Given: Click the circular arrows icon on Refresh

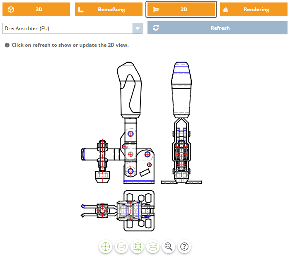Looking at the screenshot, I should (x=156, y=28).
